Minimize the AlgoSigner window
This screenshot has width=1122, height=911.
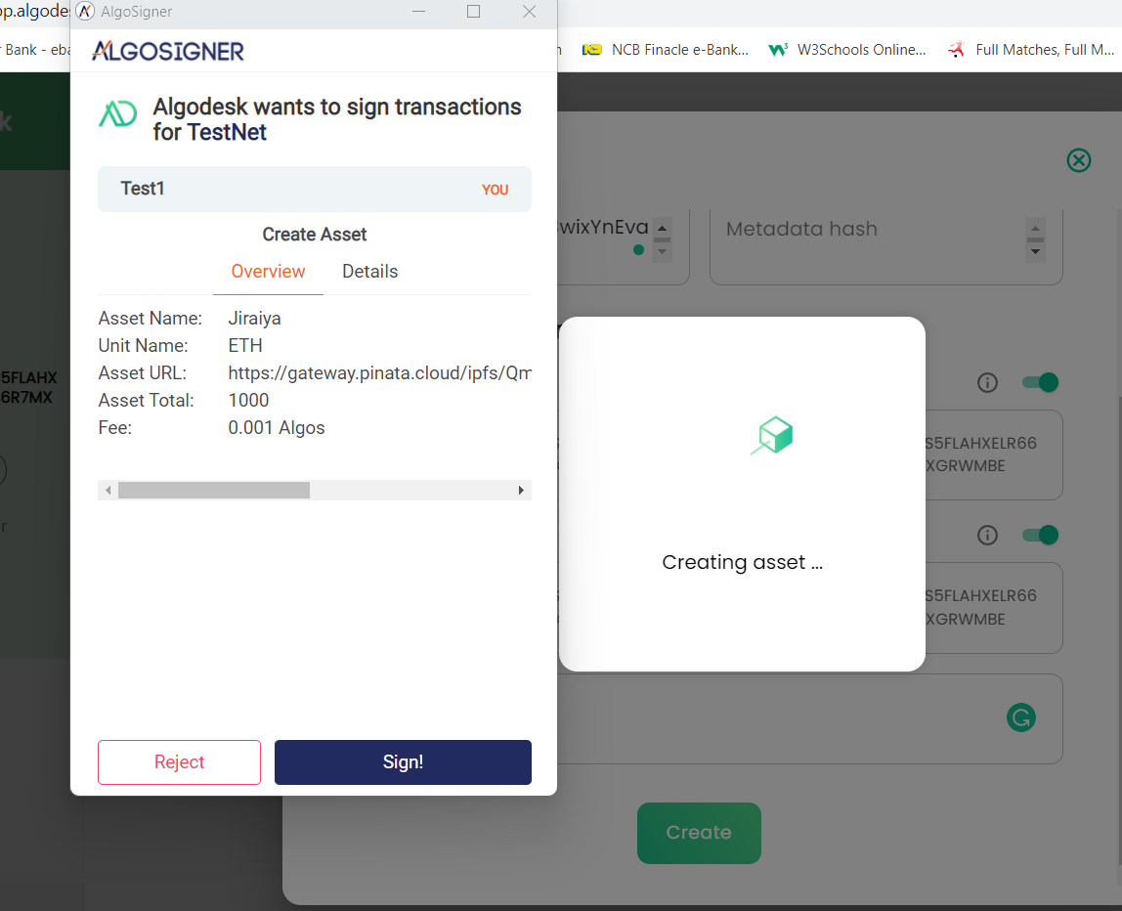click(x=418, y=12)
